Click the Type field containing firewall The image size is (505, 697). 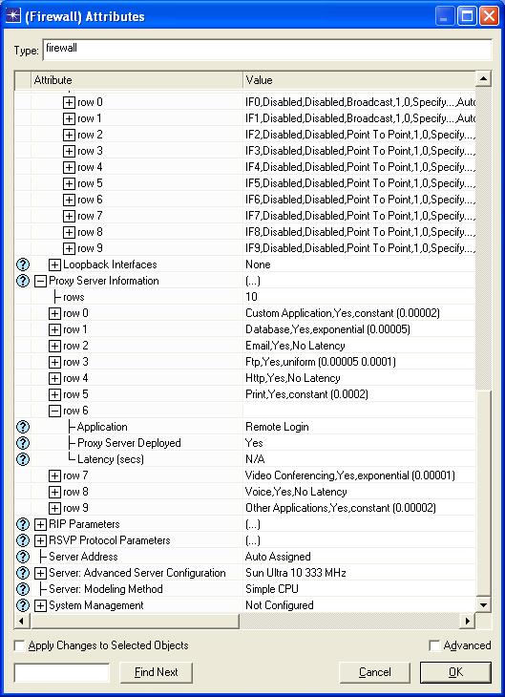coord(267,50)
